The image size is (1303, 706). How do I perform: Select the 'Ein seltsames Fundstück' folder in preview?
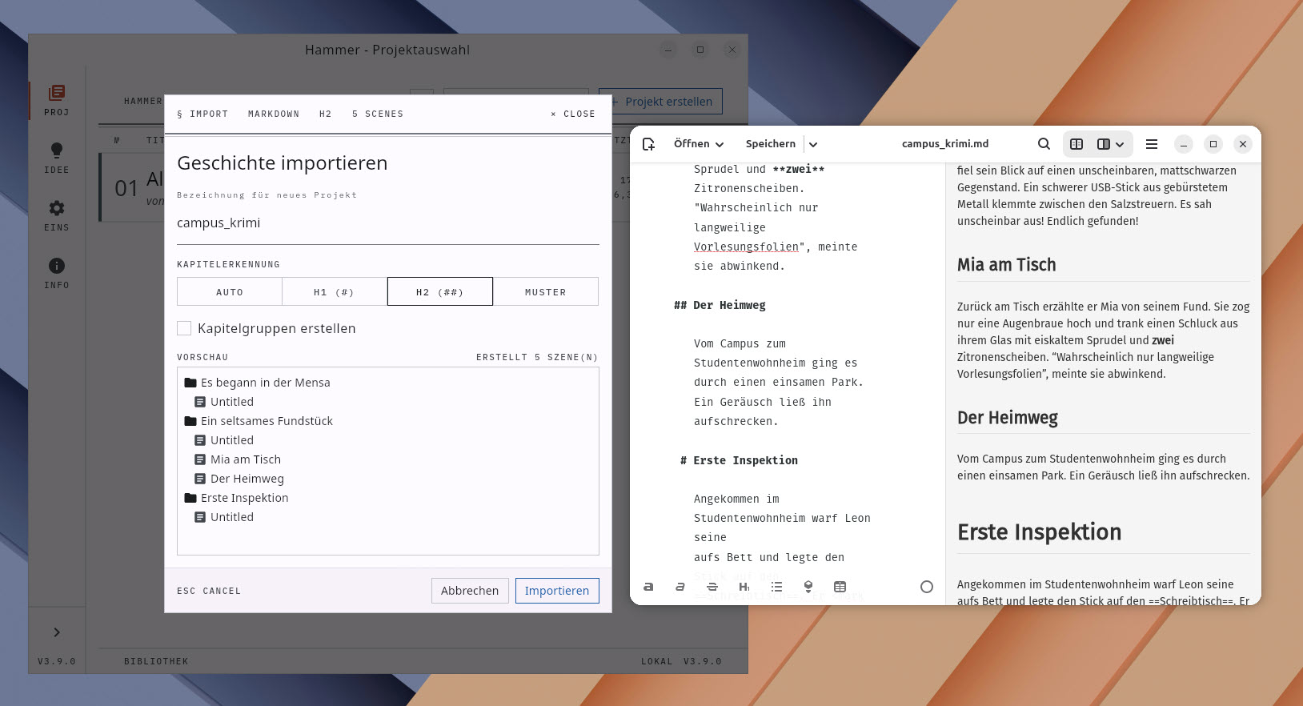tap(259, 421)
